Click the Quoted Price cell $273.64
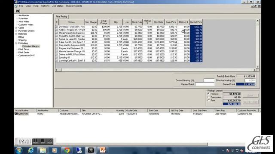This screenshot has height=154, width=275. tap(196, 42)
